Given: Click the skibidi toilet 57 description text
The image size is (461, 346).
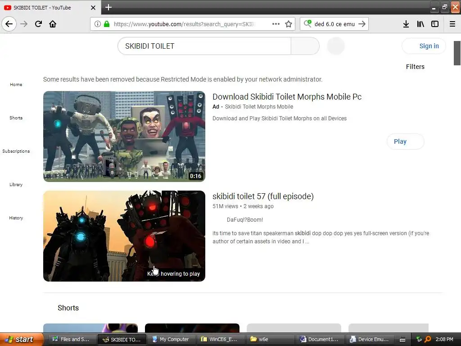Looking at the screenshot, I should pyautogui.click(x=321, y=237).
